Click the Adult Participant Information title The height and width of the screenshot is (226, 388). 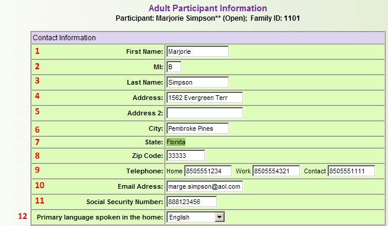tap(208, 8)
